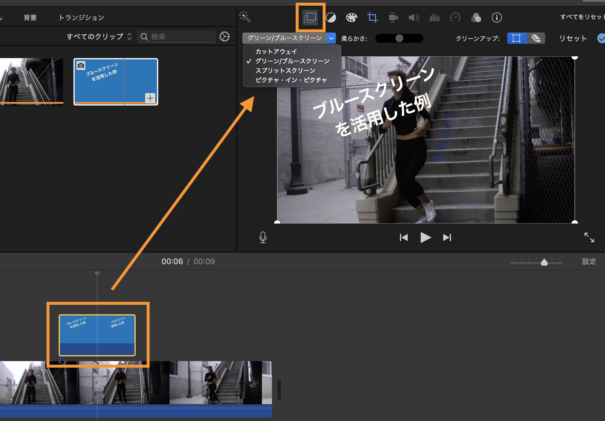Viewport: 605px width, 421px height.
Task: Click the main runner video clip in timeline
Action: [136, 382]
